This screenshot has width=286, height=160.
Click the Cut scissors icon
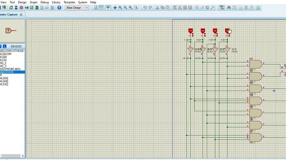(x=157, y=8)
